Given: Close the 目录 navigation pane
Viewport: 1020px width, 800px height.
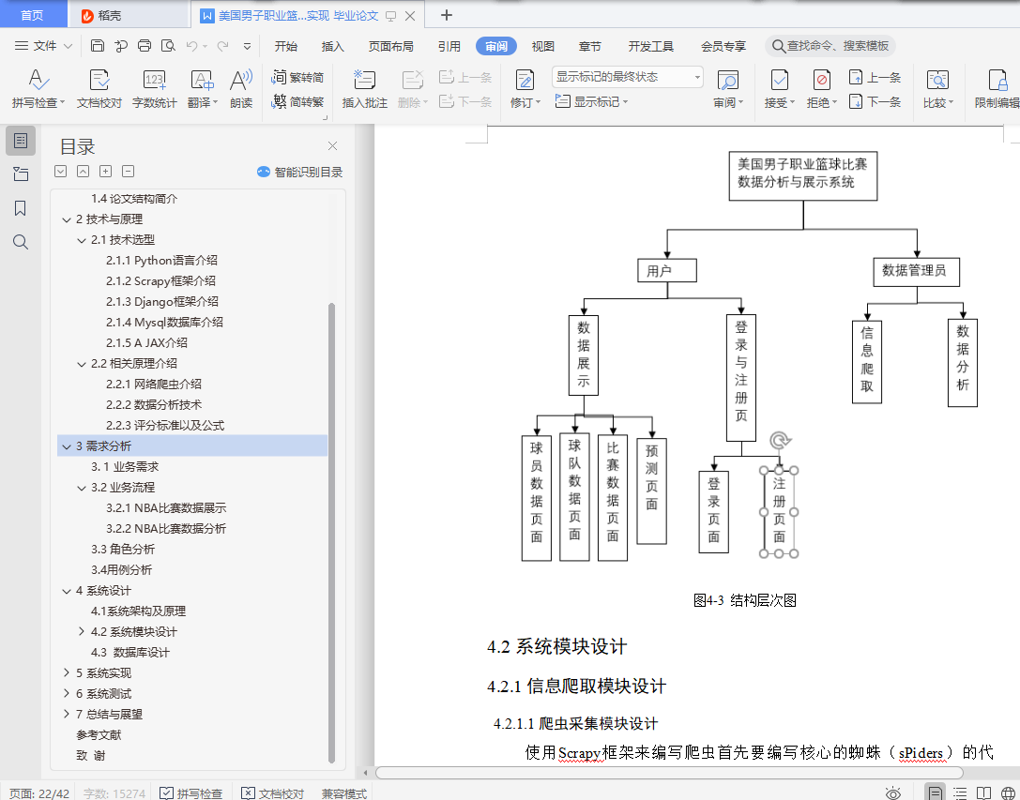Looking at the screenshot, I should [332, 145].
